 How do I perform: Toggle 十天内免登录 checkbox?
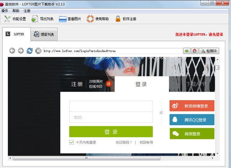[x=71, y=142]
